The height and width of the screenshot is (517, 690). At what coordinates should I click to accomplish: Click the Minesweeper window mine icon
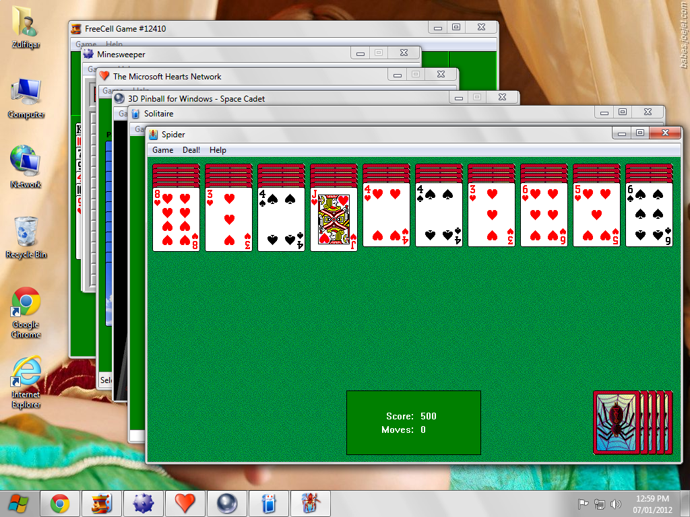(x=88, y=54)
